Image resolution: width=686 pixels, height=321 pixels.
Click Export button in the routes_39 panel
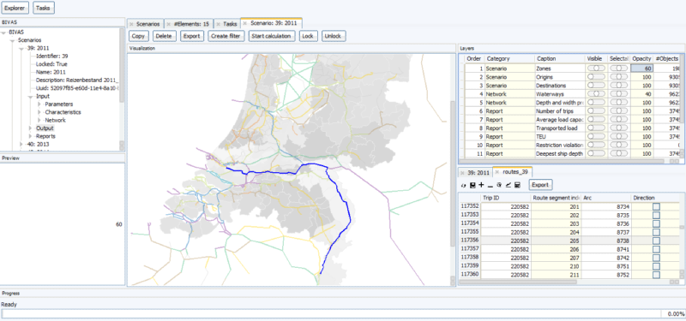pos(540,185)
